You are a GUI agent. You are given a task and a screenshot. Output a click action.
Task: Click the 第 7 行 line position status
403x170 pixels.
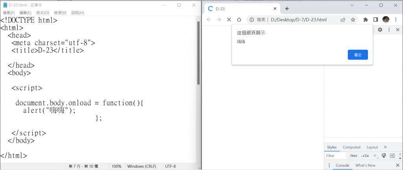tap(83, 166)
